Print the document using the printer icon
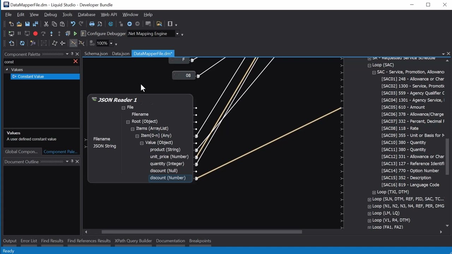 tap(92, 24)
